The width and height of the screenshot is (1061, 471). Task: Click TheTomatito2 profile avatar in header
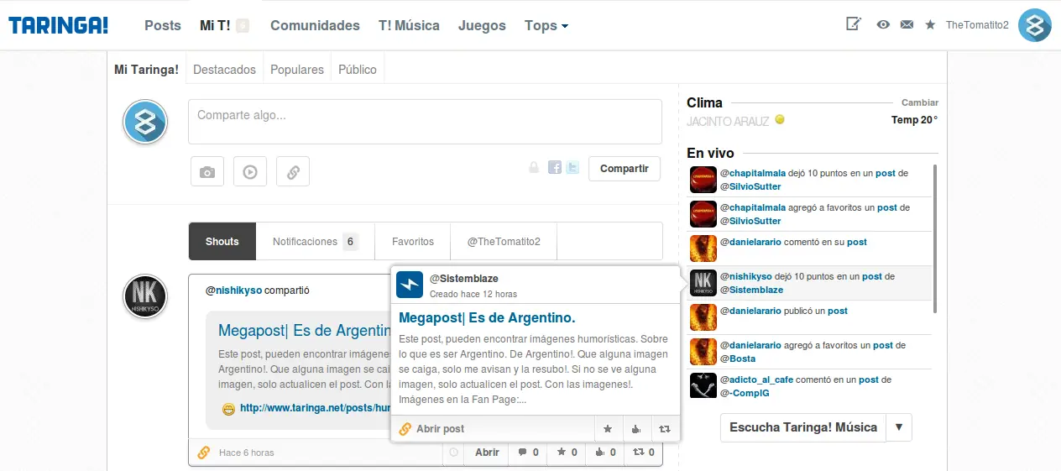[1035, 25]
